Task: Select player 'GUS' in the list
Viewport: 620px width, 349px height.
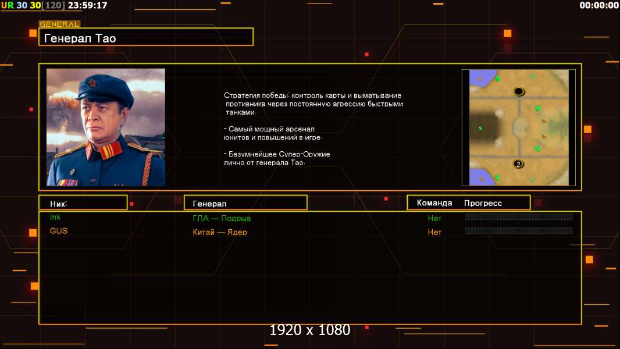Action: [59, 231]
